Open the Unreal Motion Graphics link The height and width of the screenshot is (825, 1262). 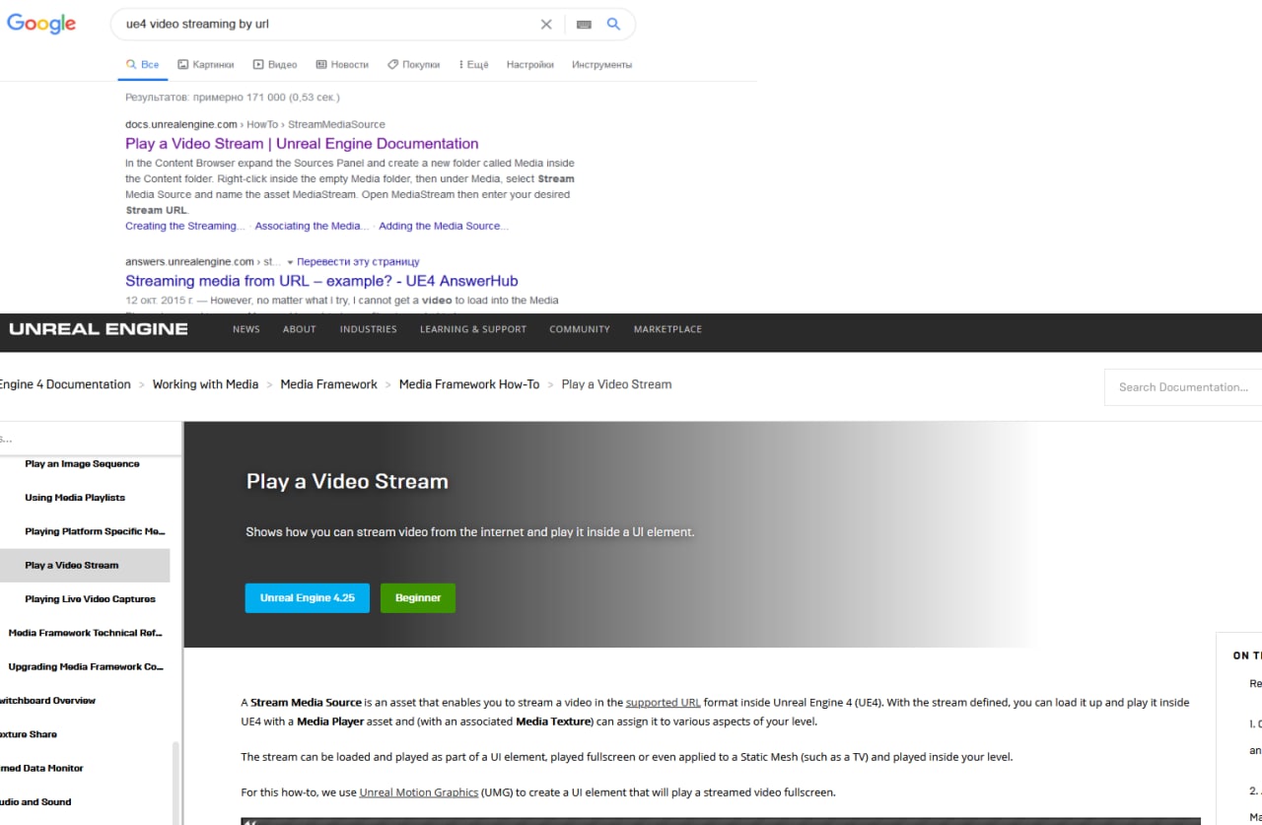[419, 792]
